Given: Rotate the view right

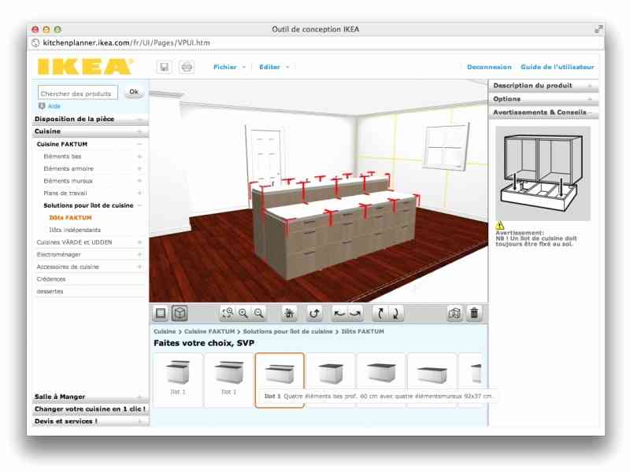Looking at the screenshot, I should (x=356, y=313).
